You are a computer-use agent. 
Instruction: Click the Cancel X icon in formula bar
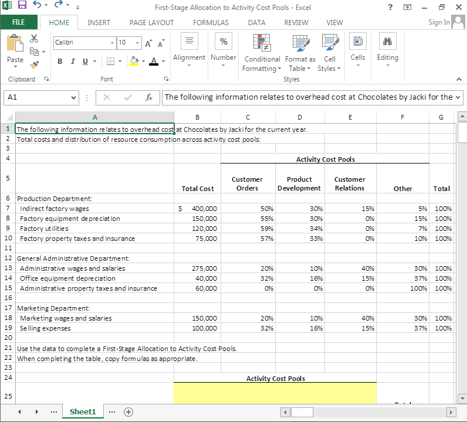point(107,97)
